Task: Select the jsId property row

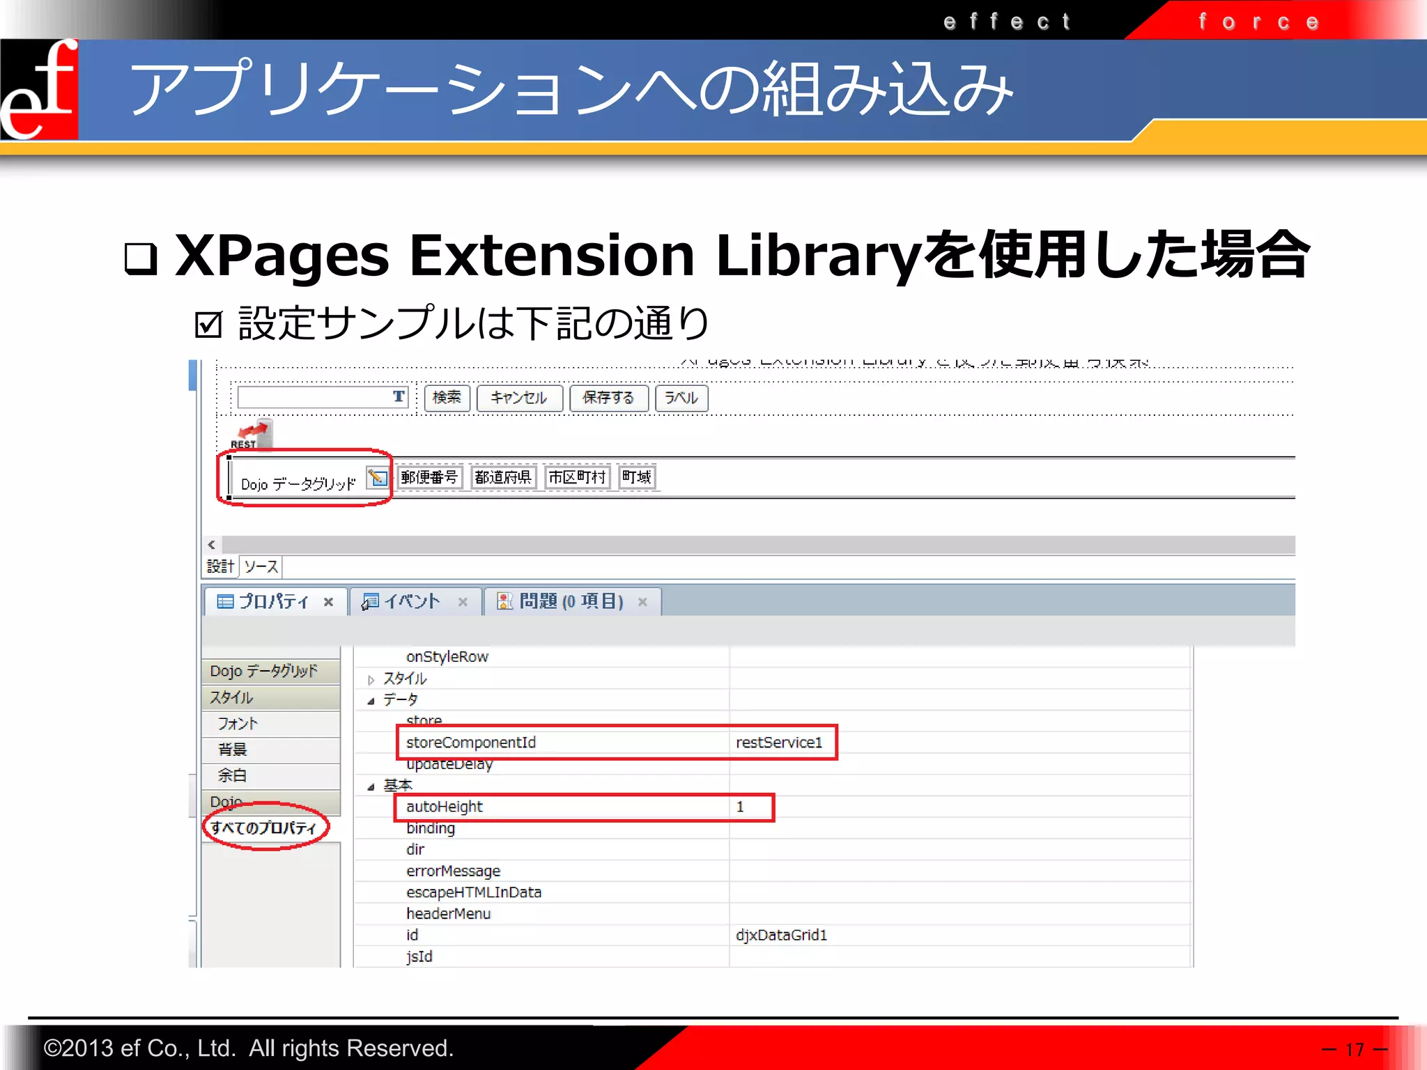Action: [773, 956]
